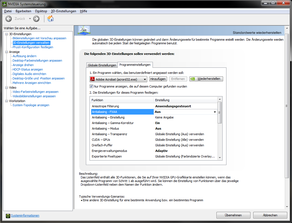Viewport: 292px width, 223px height.
Task: Open System-Topologie anzeigen
Action: pos(31,105)
